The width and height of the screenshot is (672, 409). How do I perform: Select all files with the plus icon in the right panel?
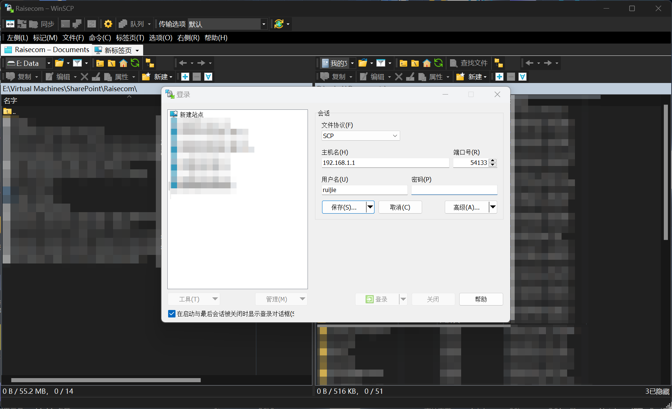pos(499,77)
